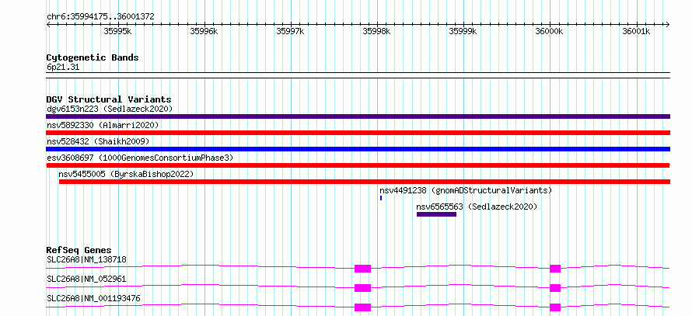
Task: Select the first exon of NM_052961
Action: [x=363, y=288]
